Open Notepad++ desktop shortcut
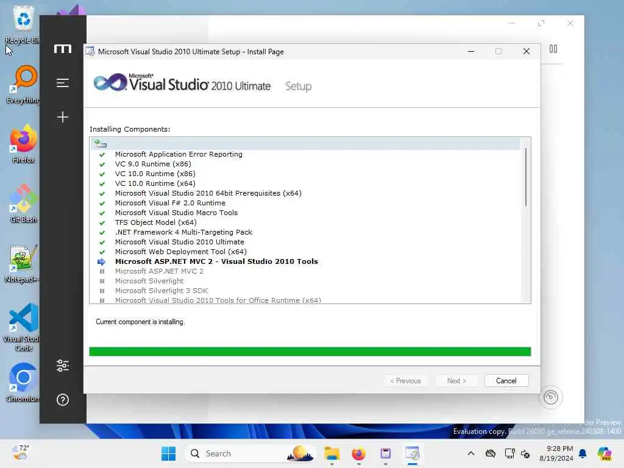This screenshot has width=624, height=468. pyautogui.click(x=23, y=263)
